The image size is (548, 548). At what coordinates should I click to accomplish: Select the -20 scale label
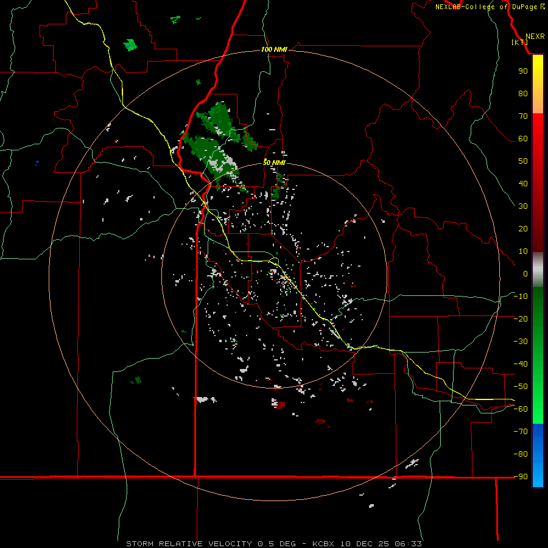[x=521, y=318]
